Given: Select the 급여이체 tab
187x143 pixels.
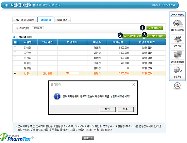Looking at the screenshot, I should click(x=46, y=20).
